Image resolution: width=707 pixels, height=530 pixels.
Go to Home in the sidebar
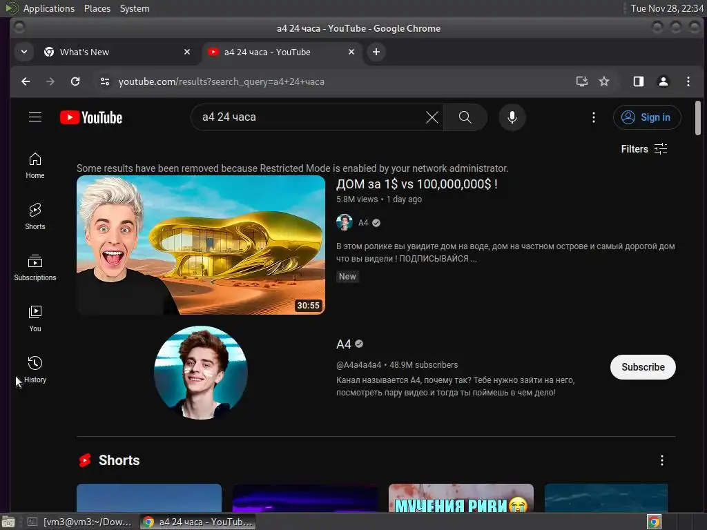tap(35, 166)
